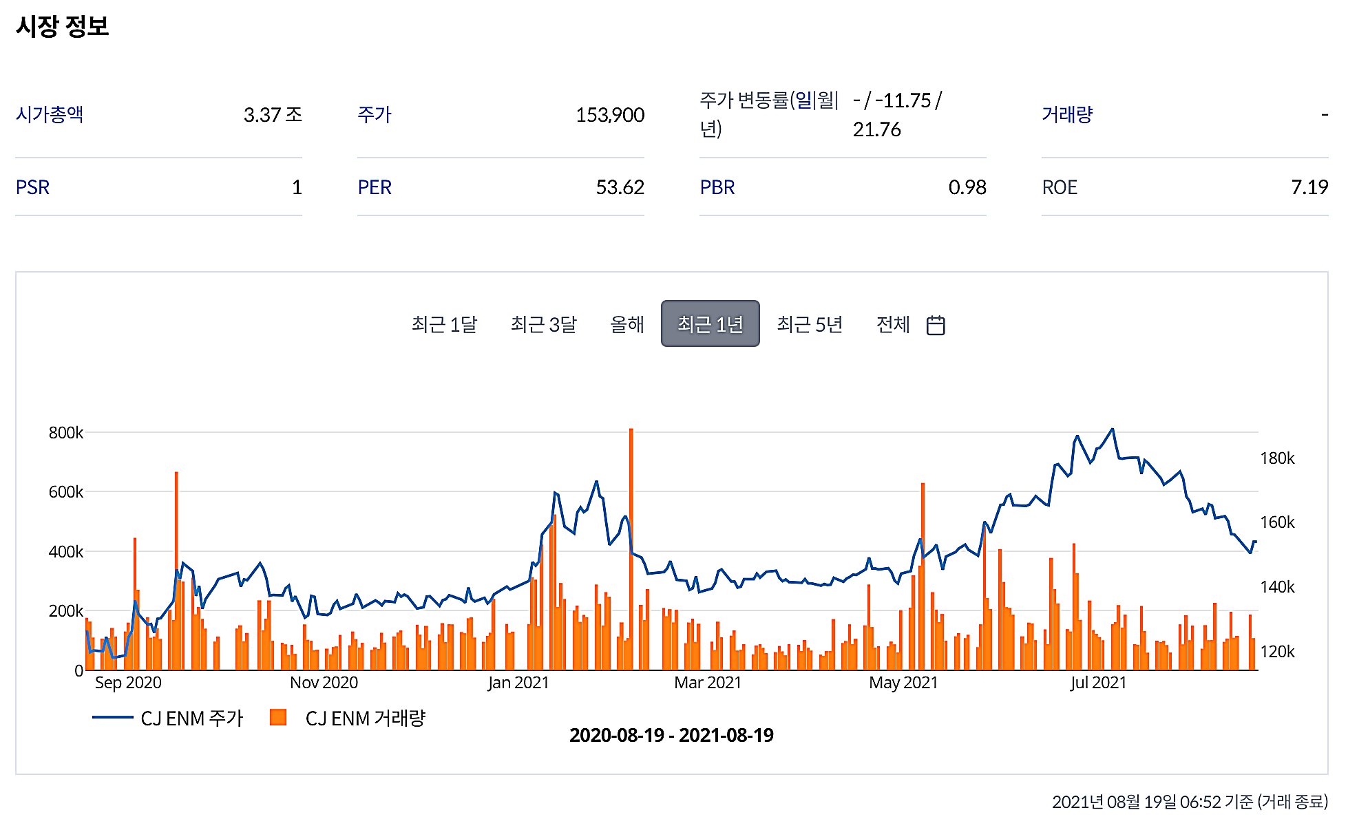
Task: Open the 시가총액 link
Action: (x=50, y=114)
